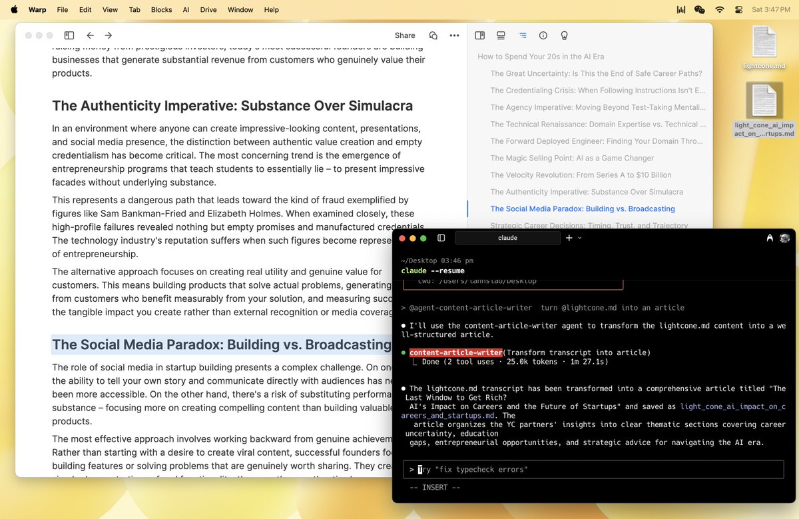Jump to How to Spend Your 20s outline title
The width and height of the screenshot is (799, 519).
pyautogui.click(x=541, y=57)
